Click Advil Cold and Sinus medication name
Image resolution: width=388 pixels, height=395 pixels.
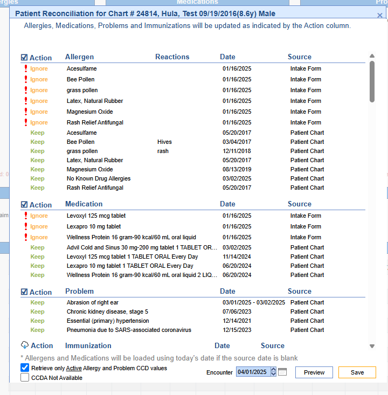(142, 247)
